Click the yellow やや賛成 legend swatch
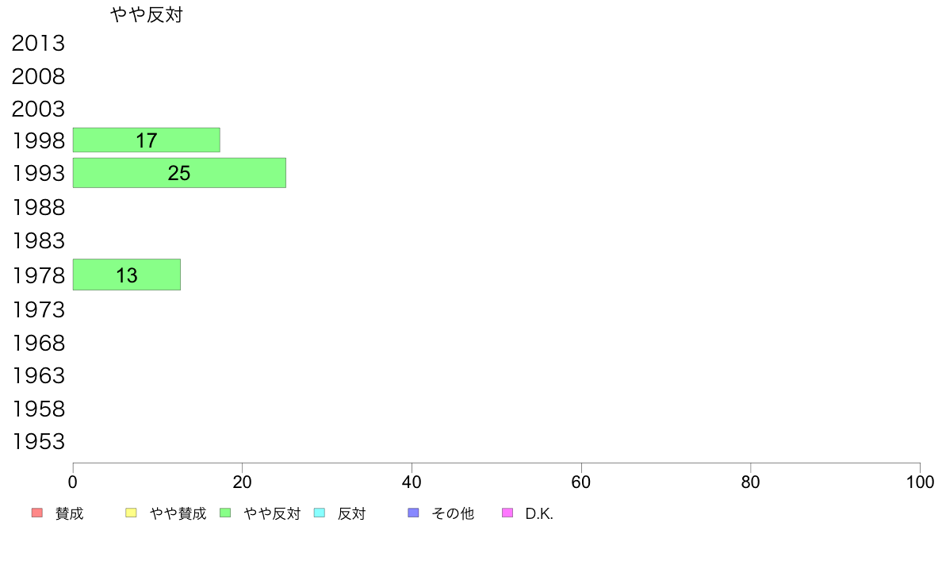 [131, 513]
